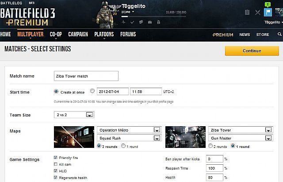This screenshot has width=283, height=182.
Task: Uncheck the Friendly fire checkbox
Action: point(55,157)
